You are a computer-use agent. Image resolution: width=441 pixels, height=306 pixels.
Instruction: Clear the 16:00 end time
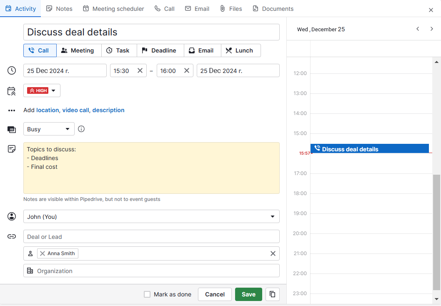tap(187, 71)
